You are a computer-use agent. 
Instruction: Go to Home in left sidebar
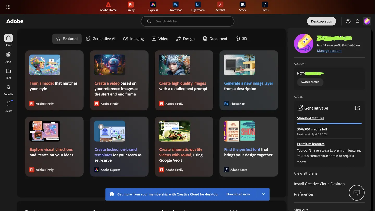[8, 40]
